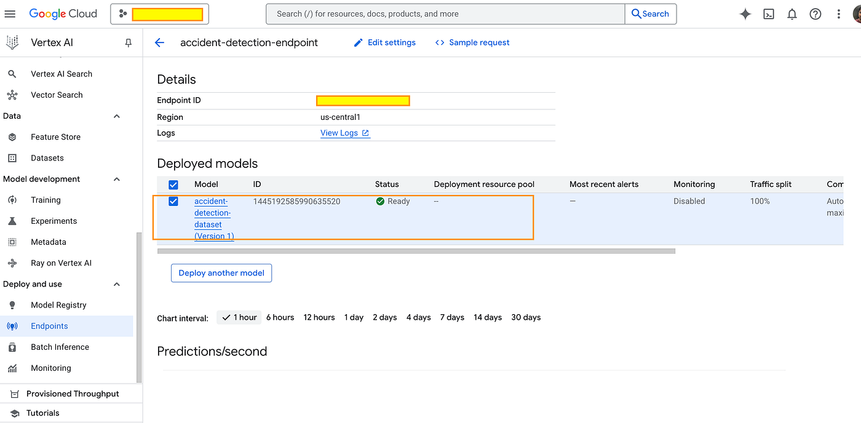Screen dimensions: 861x423
Task: Open notifications bell icon
Action: (792, 14)
